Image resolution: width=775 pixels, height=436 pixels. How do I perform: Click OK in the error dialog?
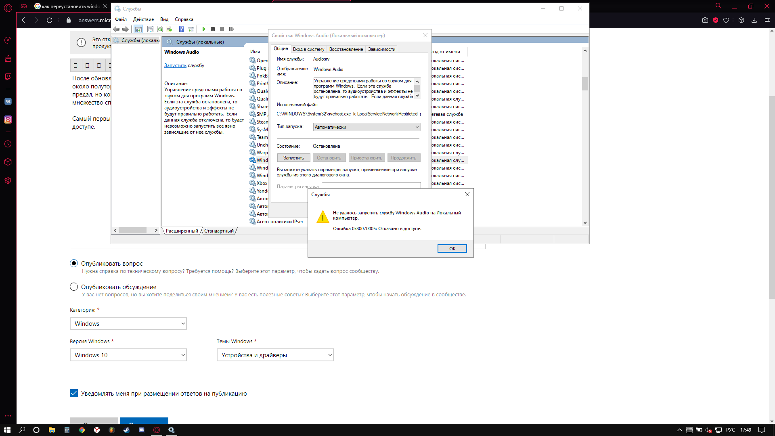[x=452, y=249]
